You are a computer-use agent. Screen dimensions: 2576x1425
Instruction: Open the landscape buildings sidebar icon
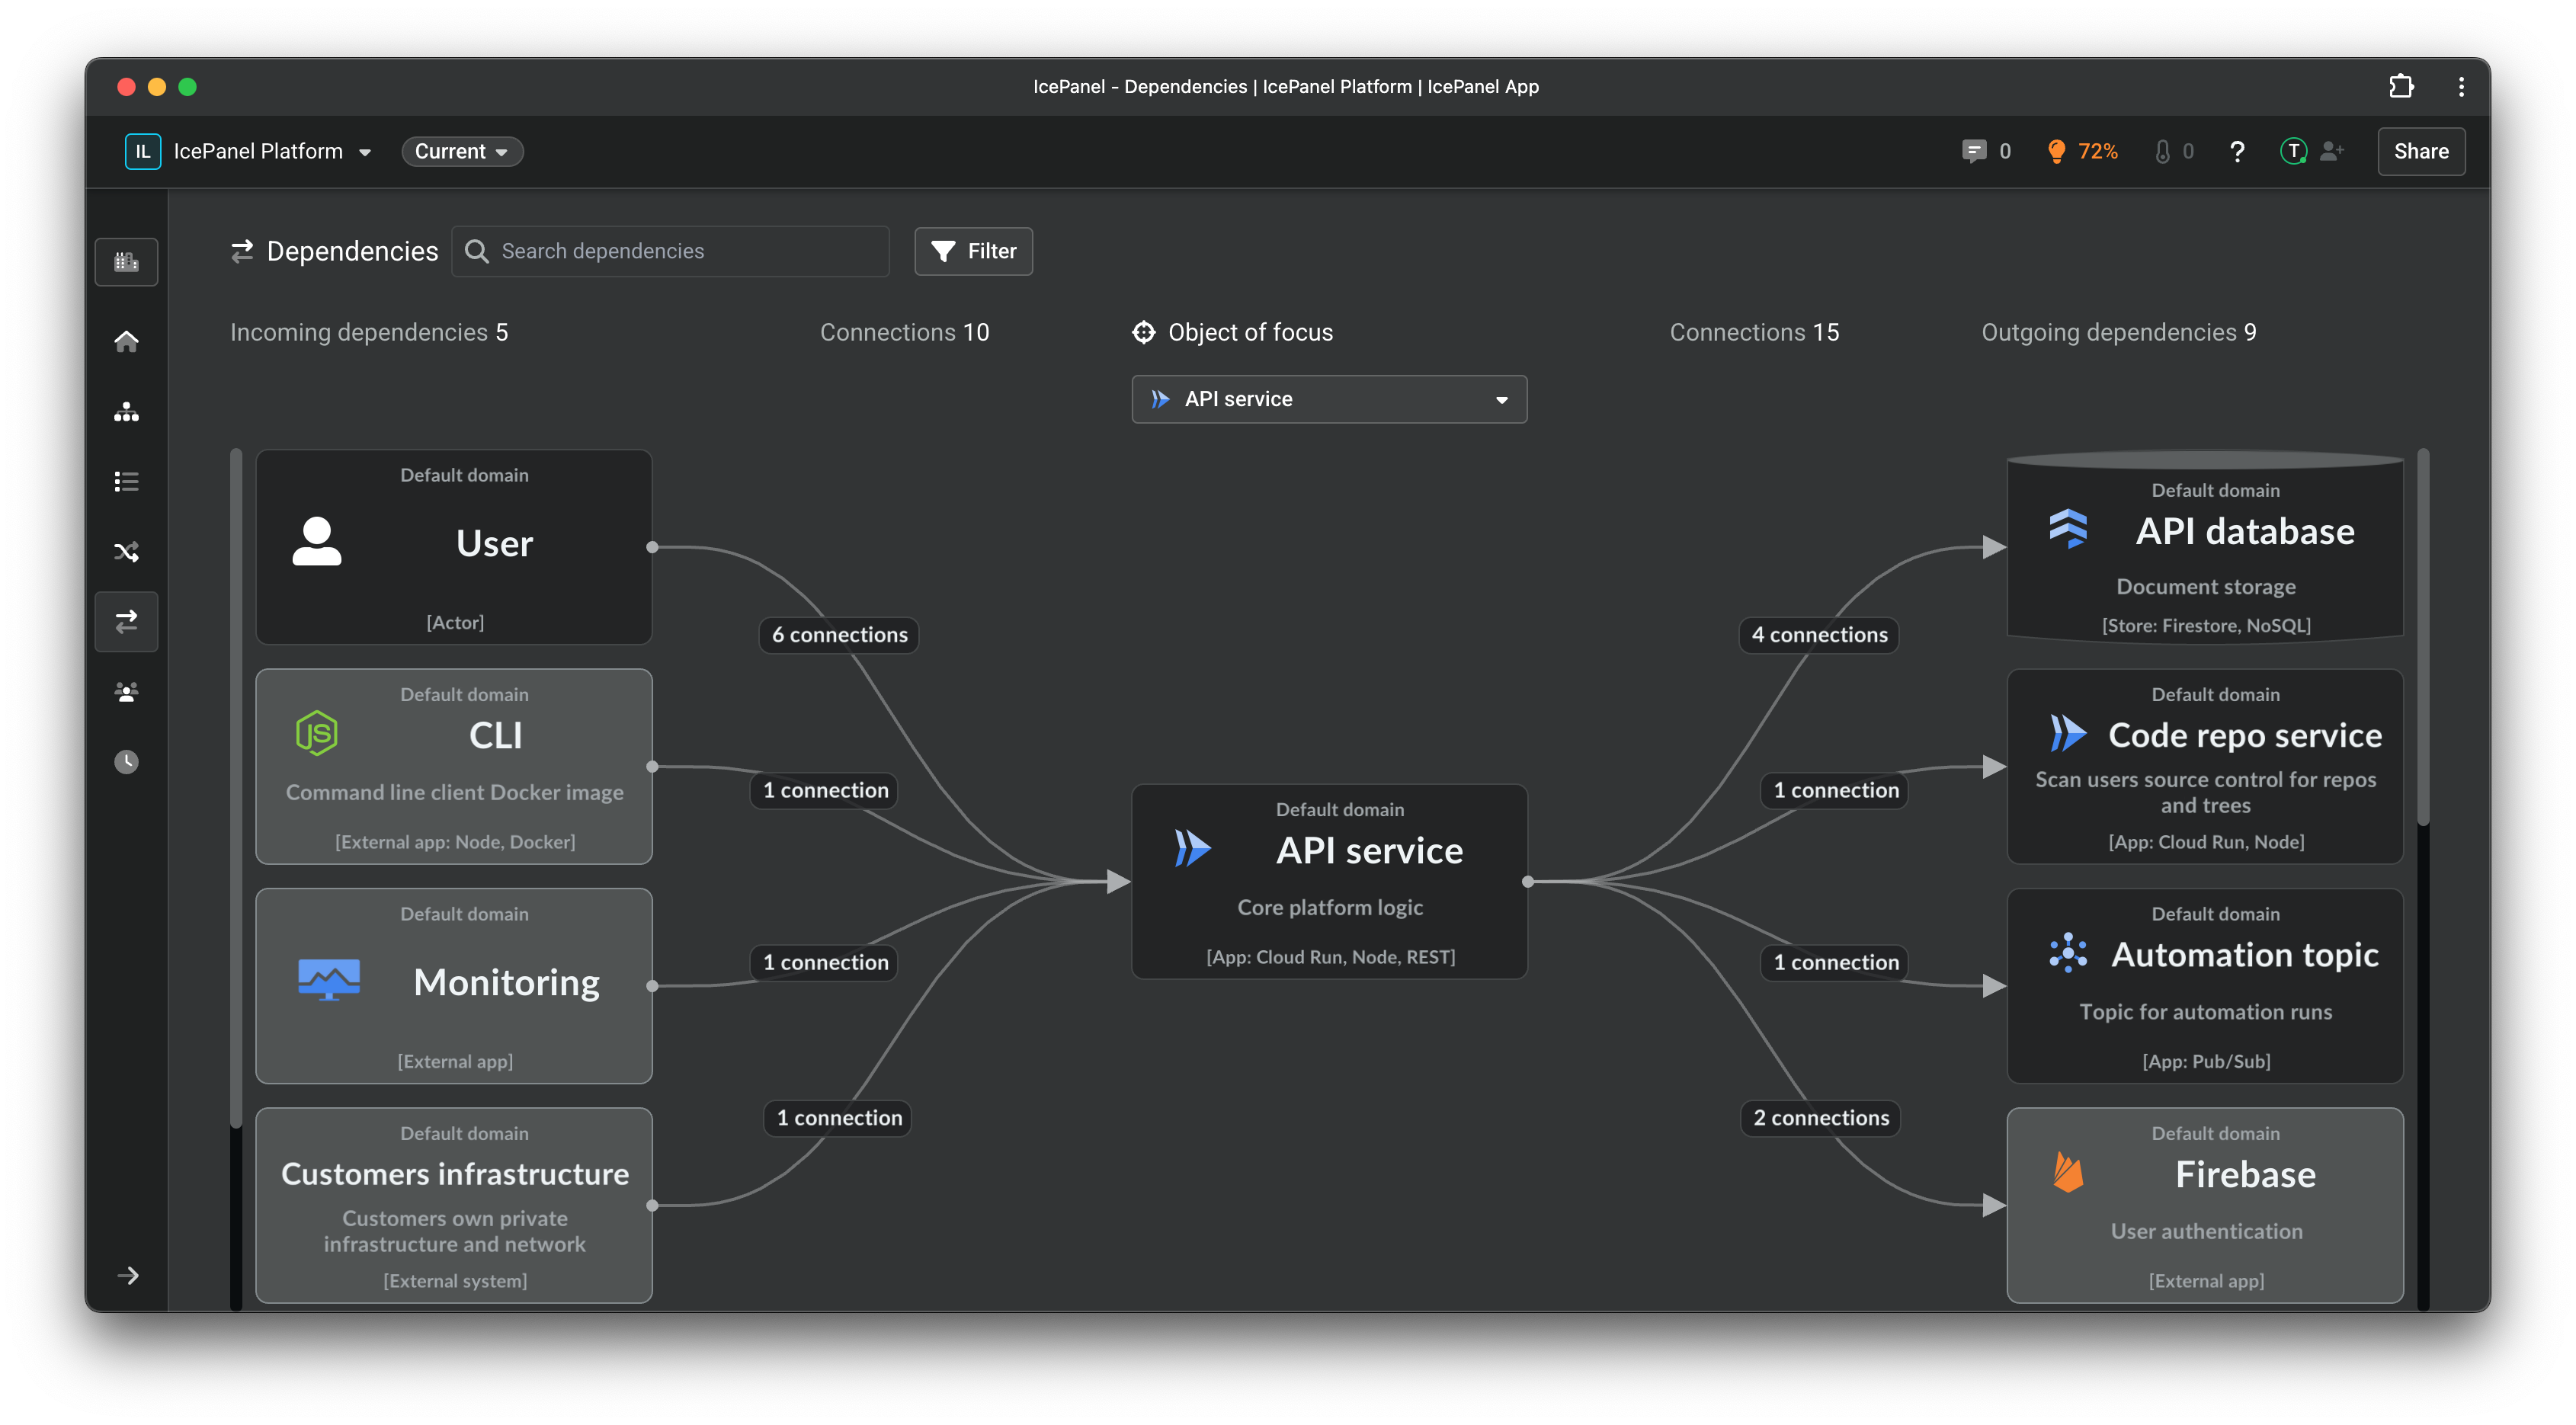(x=126, y=262)
